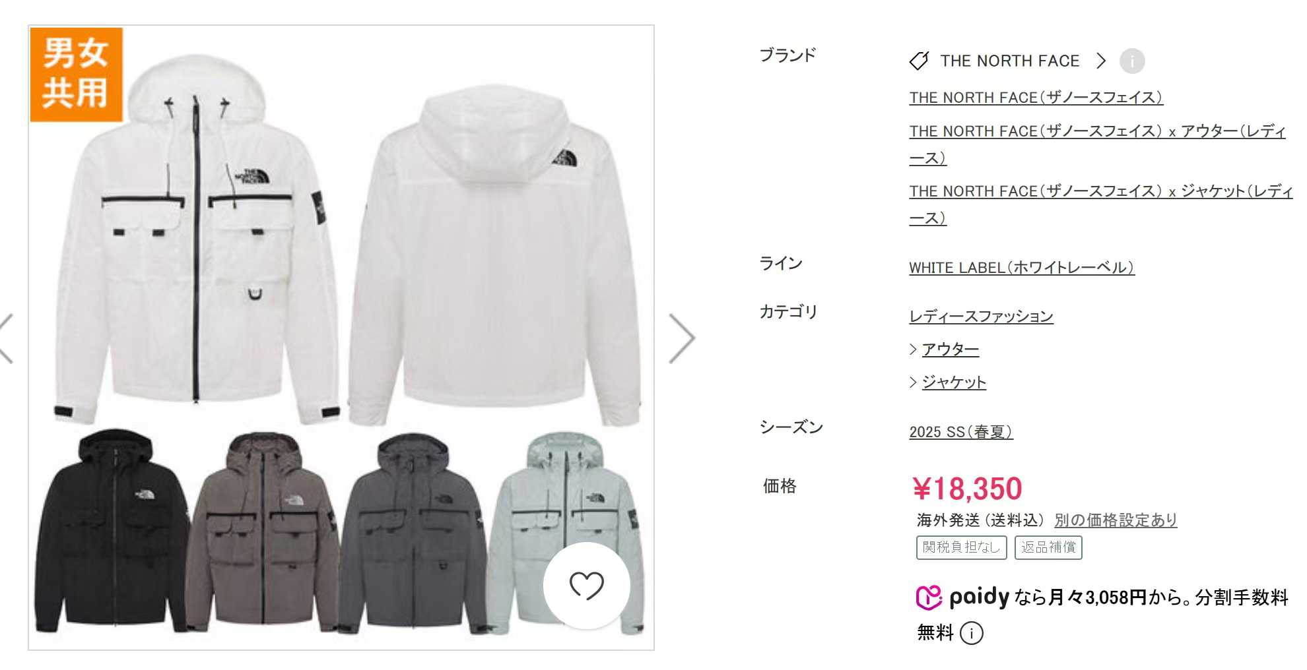Screen dimensions: 1307x670
Task: Click the 関税負担なし badge
Action: (x=961, y=547)
